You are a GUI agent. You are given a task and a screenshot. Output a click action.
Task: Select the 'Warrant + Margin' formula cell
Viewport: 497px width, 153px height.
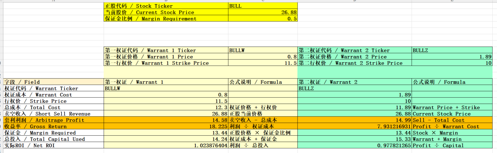point(452,139)
